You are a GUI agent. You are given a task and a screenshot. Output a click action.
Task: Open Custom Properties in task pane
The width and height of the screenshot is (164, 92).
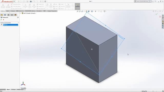(163, 26)
